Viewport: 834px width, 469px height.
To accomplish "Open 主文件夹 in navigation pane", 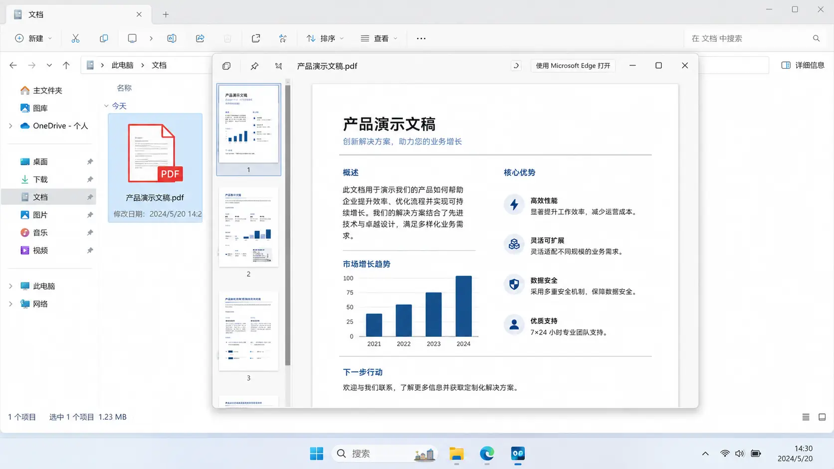I will pos(41,90).
